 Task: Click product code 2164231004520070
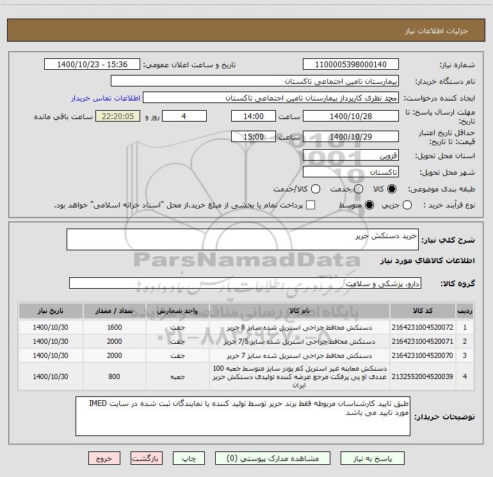click(423, 355)
